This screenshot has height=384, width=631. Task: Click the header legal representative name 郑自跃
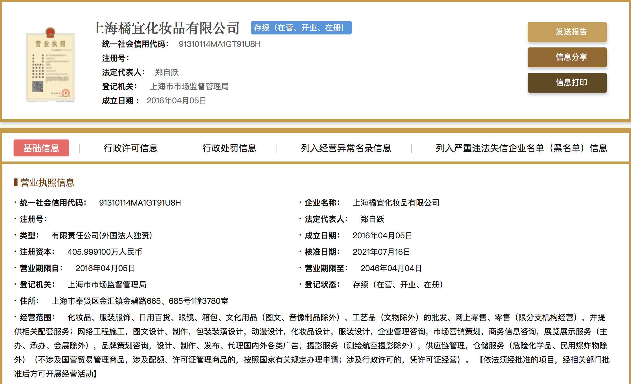coord(167,72)
